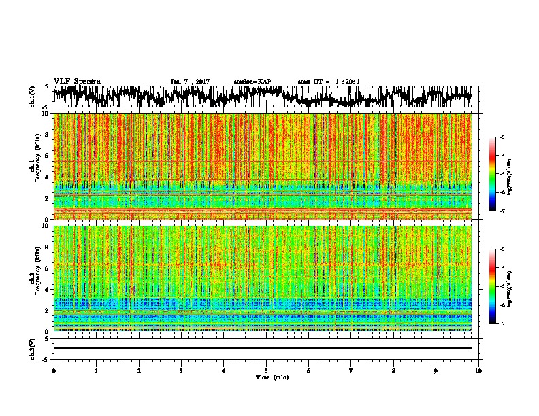Click the ch.2 frequency tick label "8"
Image resolution: width=539 pixels, height=416 pixels.
click(48, 247)
